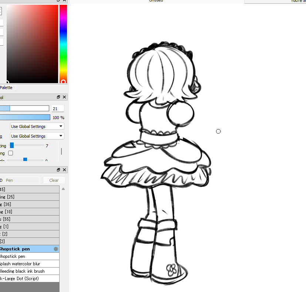
Task: Click the Clear search button
Action: 54,180
